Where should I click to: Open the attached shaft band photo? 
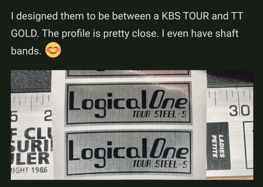click(x=132, y=125)
